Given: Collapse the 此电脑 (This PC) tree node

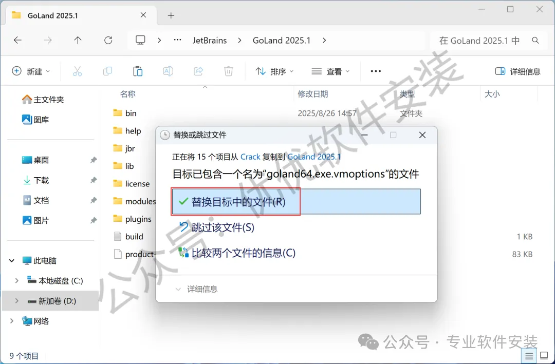Looking at the screenshot, I should (x=12, y=261).
